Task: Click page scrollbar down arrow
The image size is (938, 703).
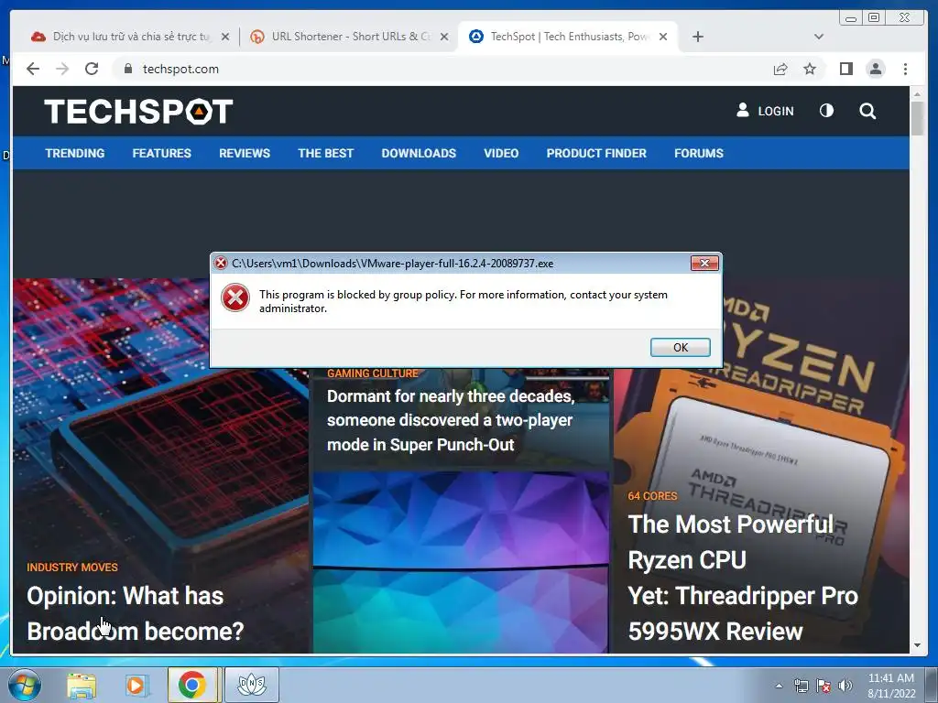Action: [x=917, y=645]
